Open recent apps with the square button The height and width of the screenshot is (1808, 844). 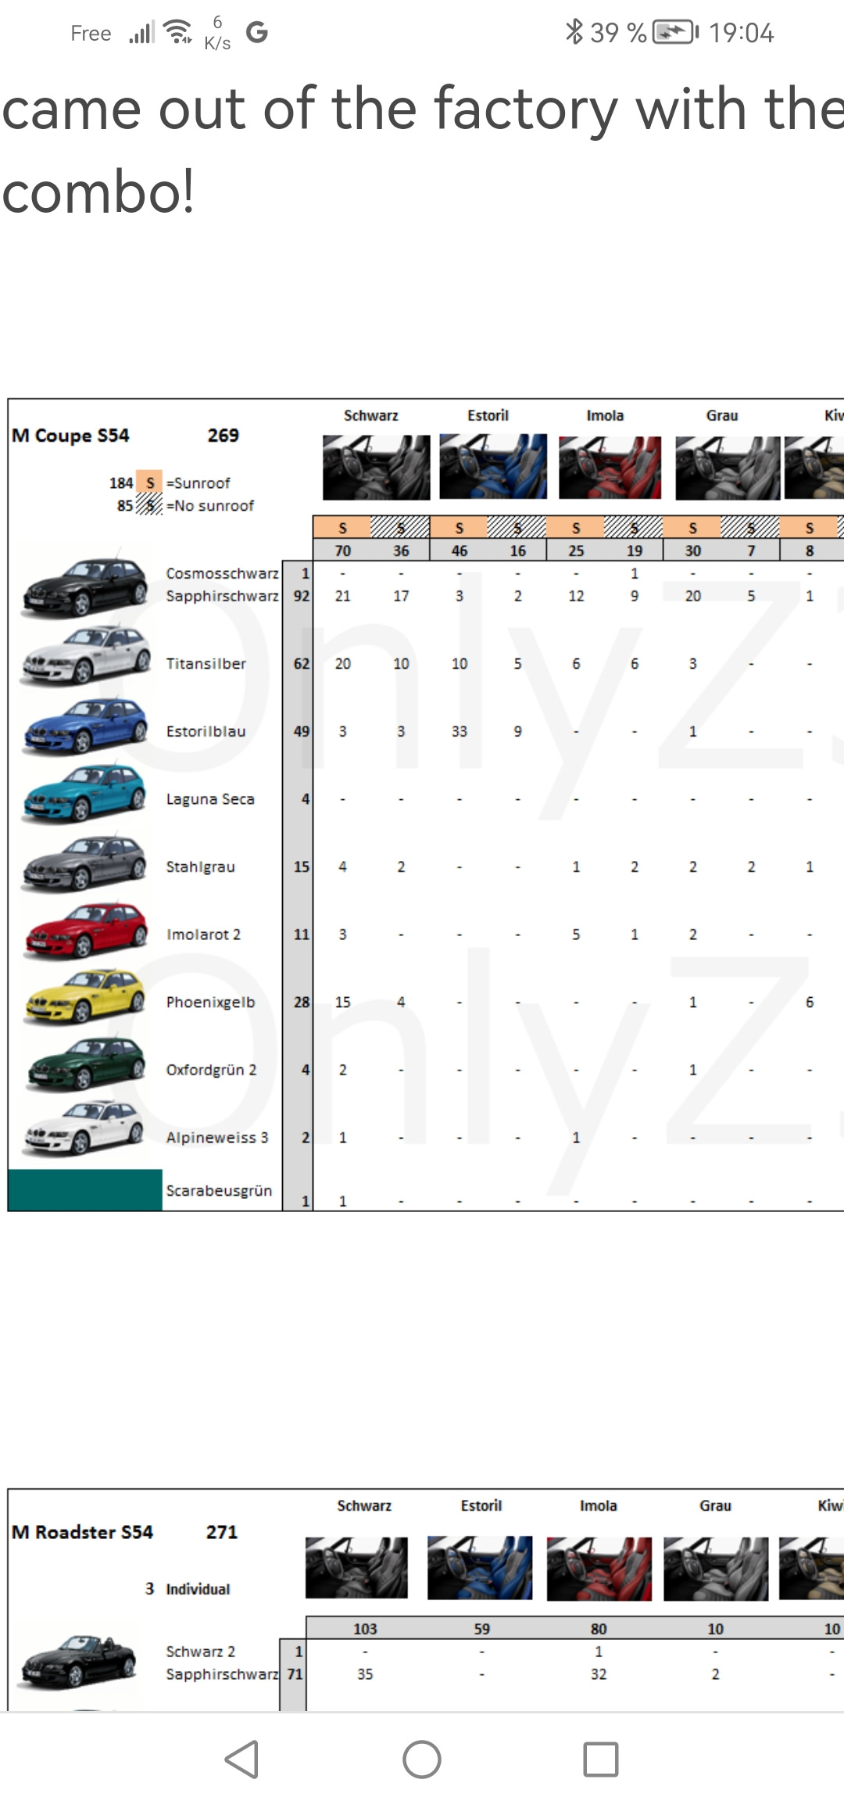[601, 1760]
